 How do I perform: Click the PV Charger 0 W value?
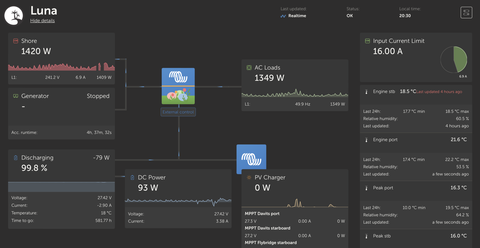[262, 188]
